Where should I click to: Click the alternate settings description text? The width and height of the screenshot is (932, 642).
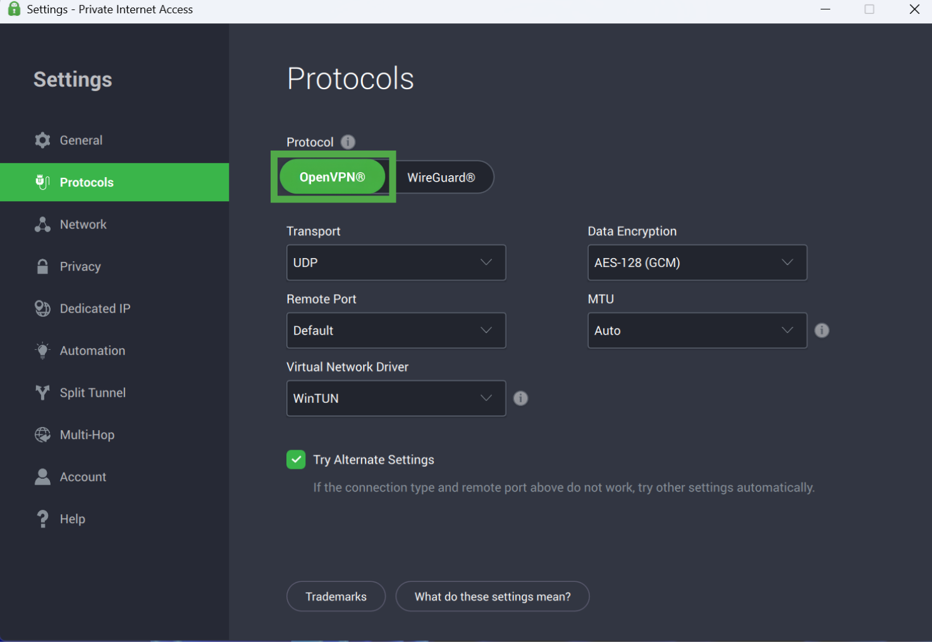click(564, 488)
